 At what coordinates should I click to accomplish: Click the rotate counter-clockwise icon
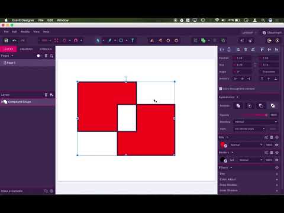coord(168,40)
